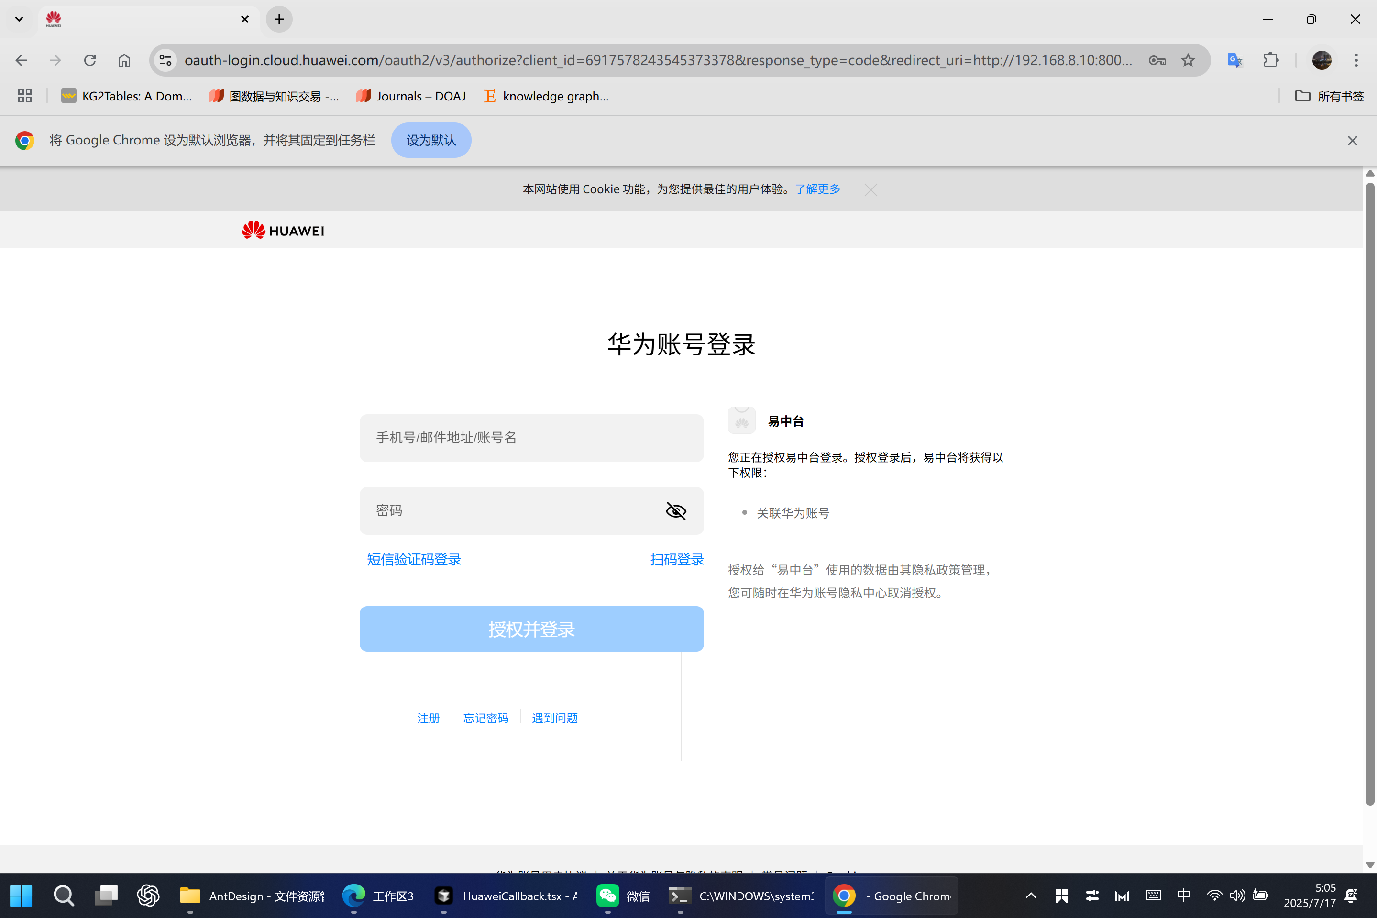The image size is (1377, 918).
Task: Switch to Edge 工作区3 window
Action: (379, 896)
